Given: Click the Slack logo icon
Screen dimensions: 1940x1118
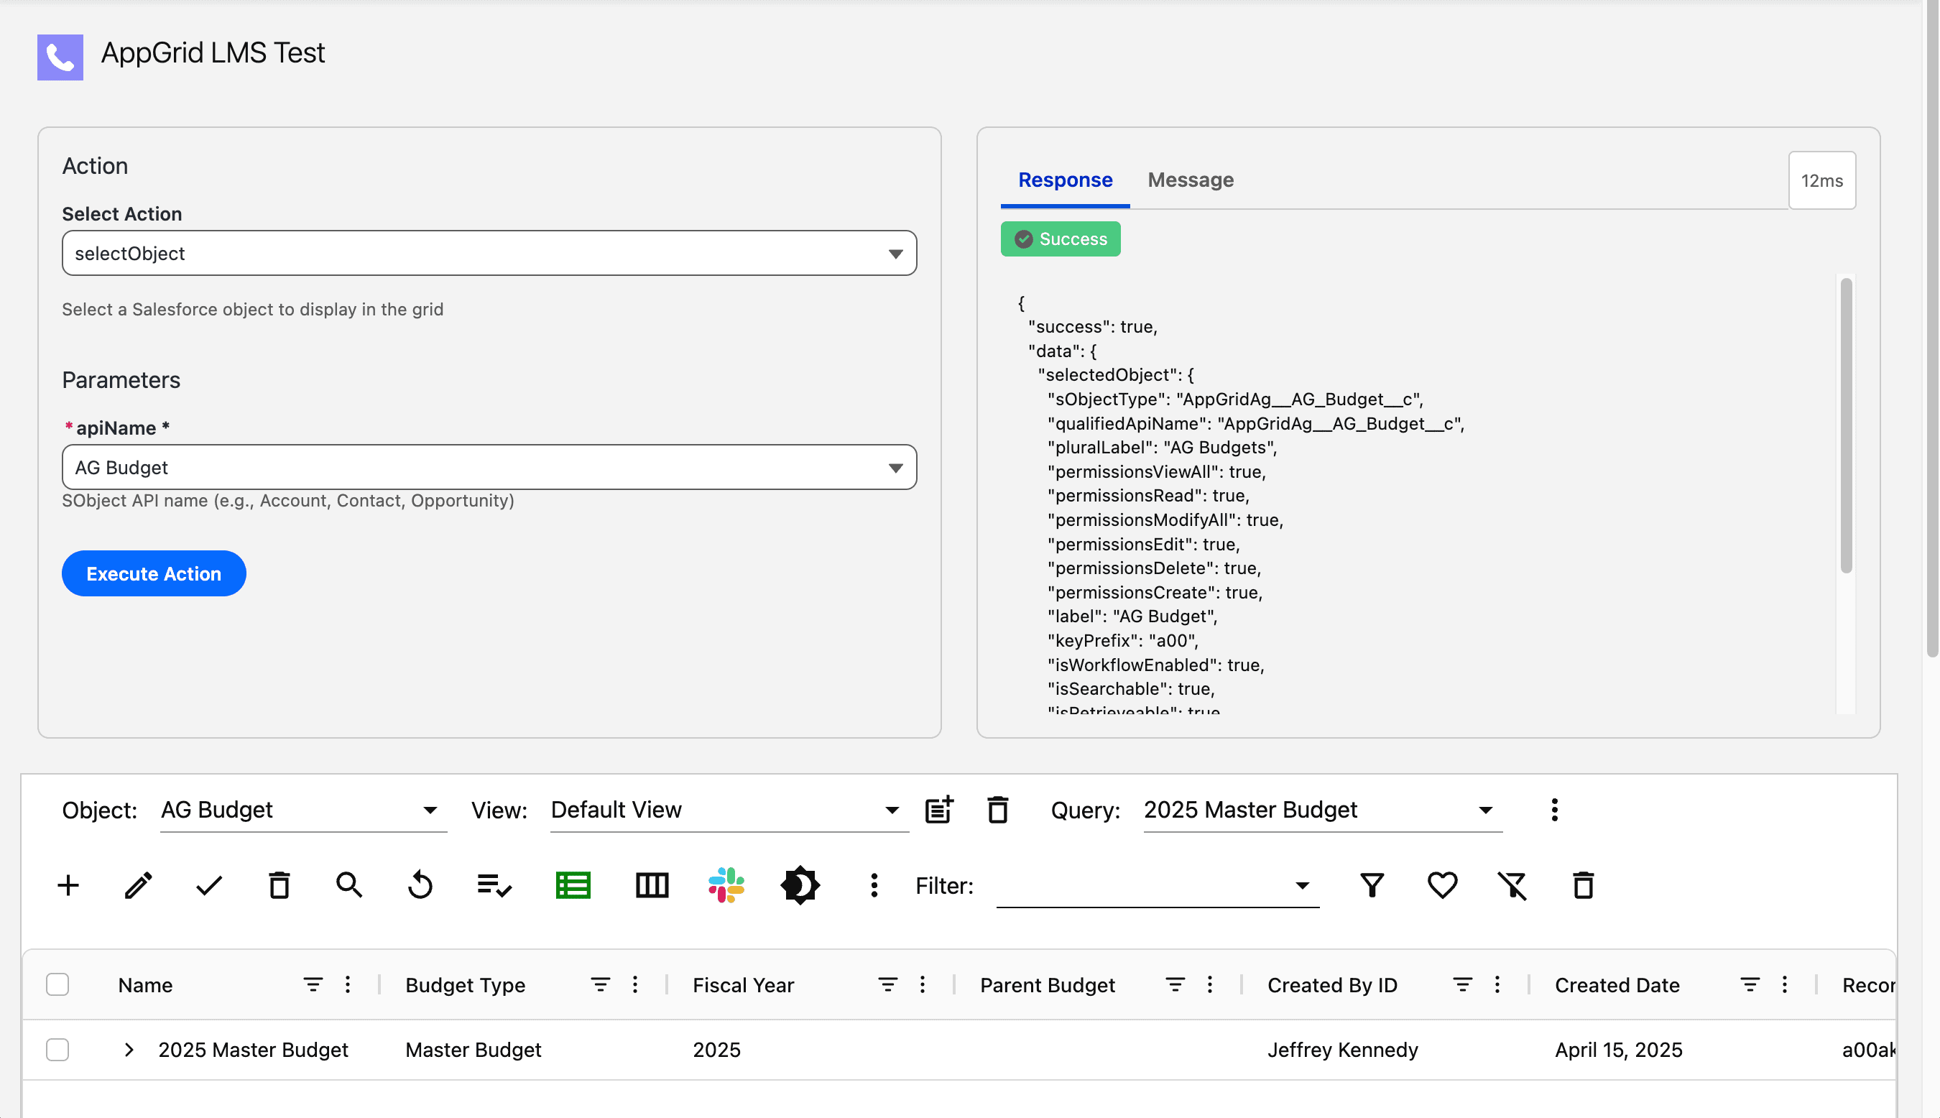Looking at the screenshot, I should (x=726, y=885).
